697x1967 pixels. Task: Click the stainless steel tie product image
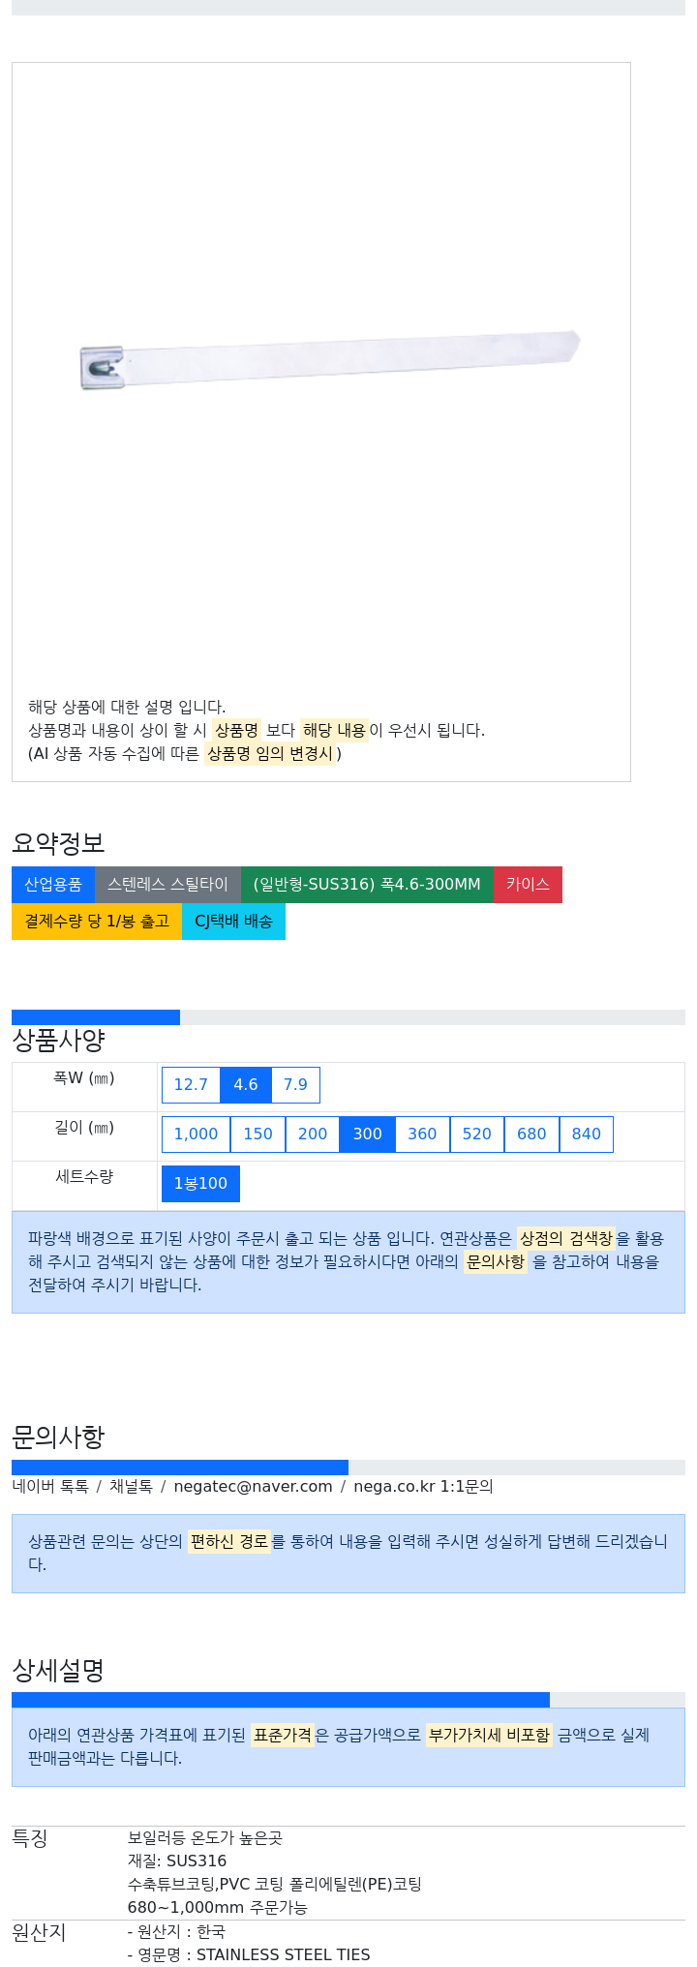pyautogui.click(x=329, y=360)
